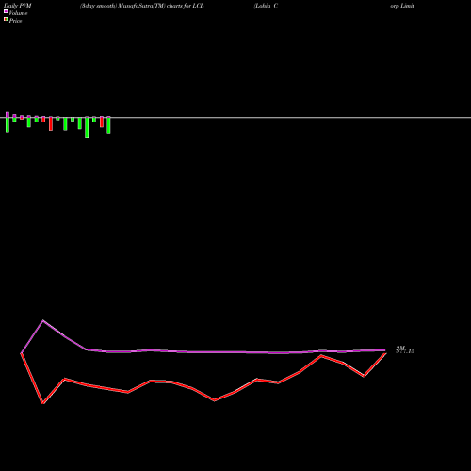The height and width of the screenshot is (471, 471).
Task: Click the Price legend color swatch
Action: tap(6, 20)
